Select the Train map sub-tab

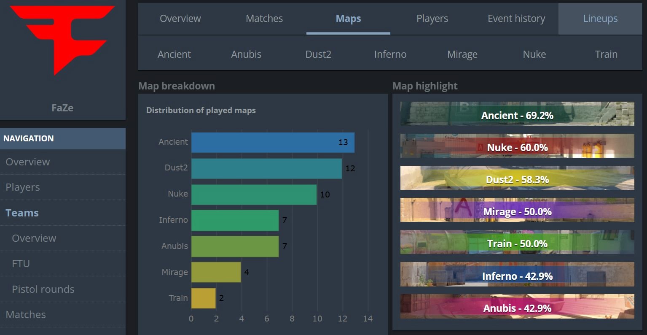[606, 54]
